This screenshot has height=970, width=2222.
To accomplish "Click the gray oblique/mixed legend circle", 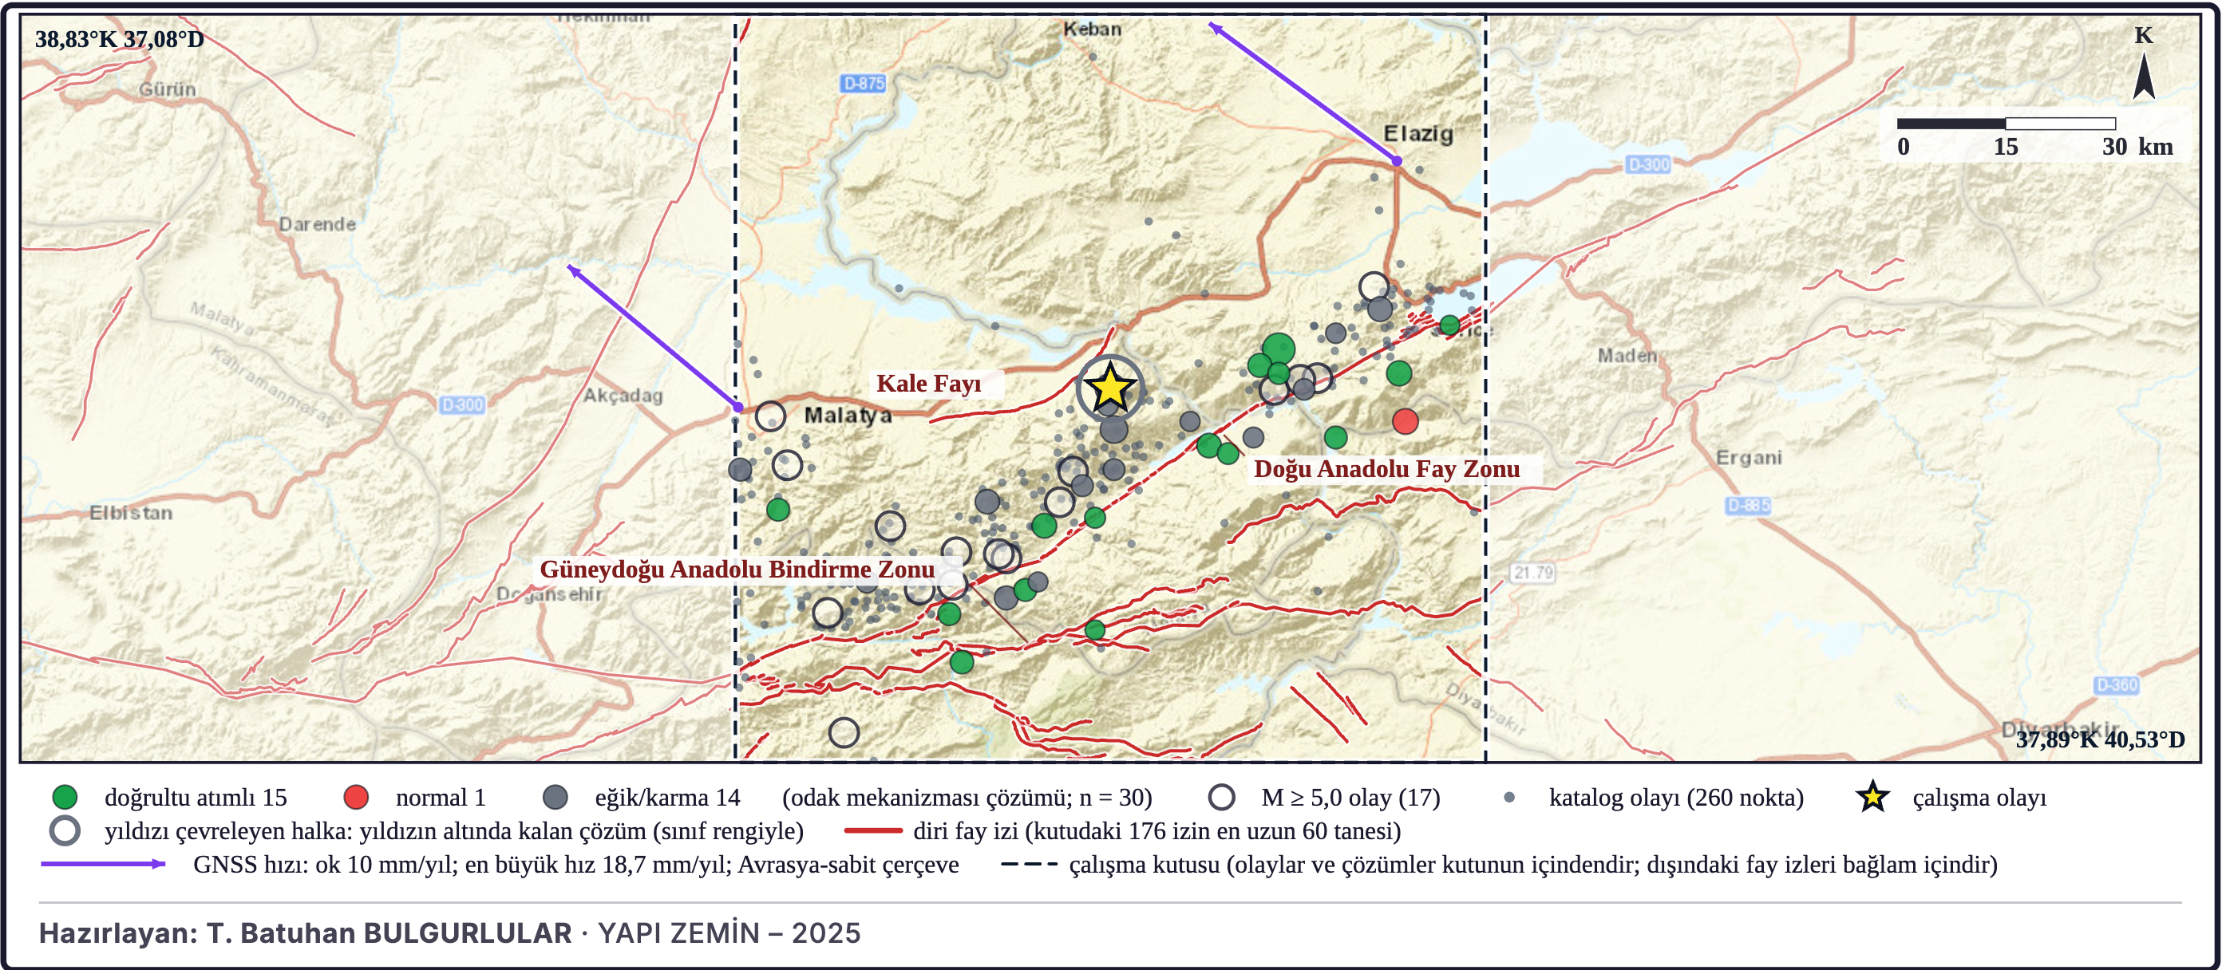I will point(555,798).
